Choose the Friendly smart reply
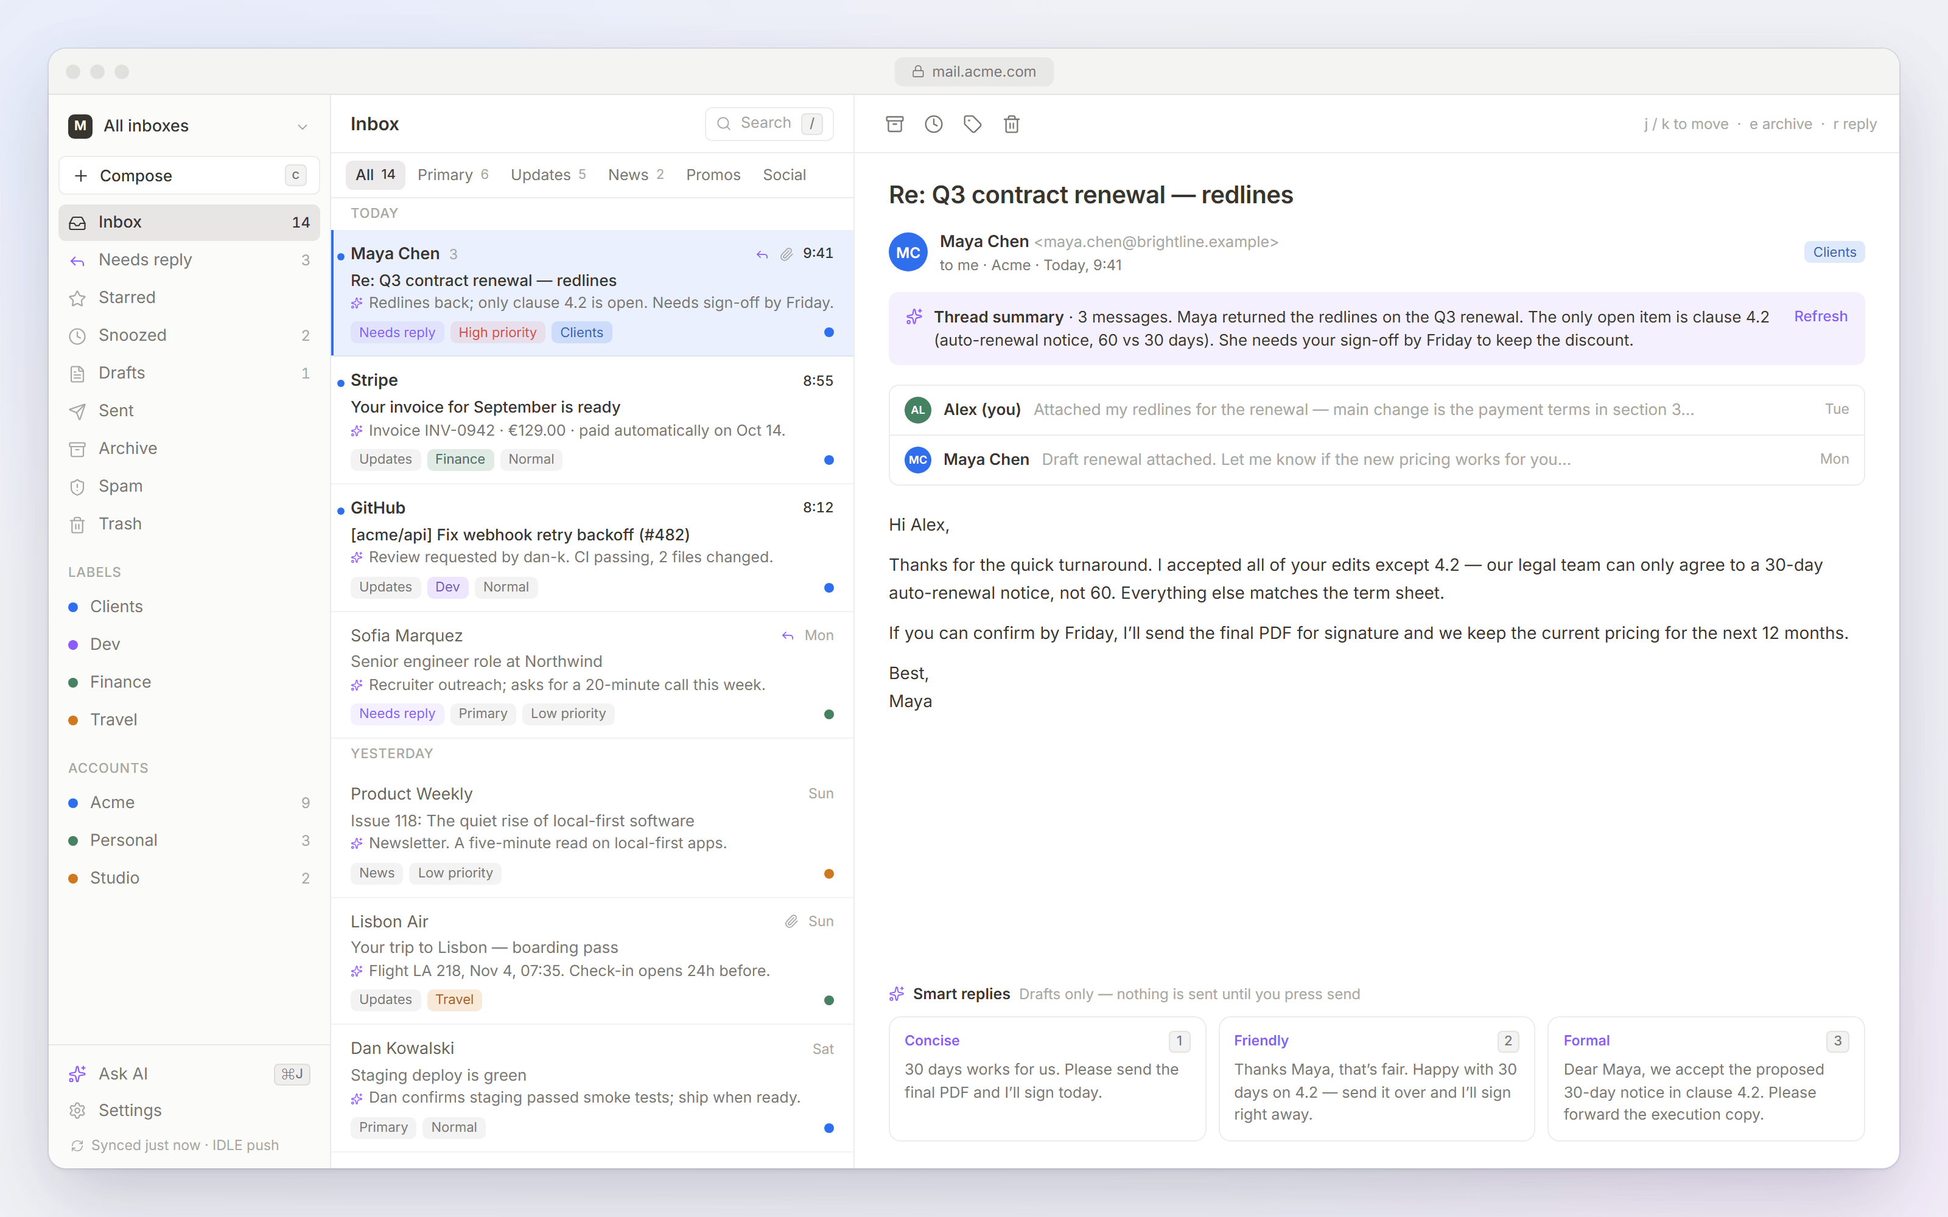The image size is (1948, 1217). pos(1376,1078)
